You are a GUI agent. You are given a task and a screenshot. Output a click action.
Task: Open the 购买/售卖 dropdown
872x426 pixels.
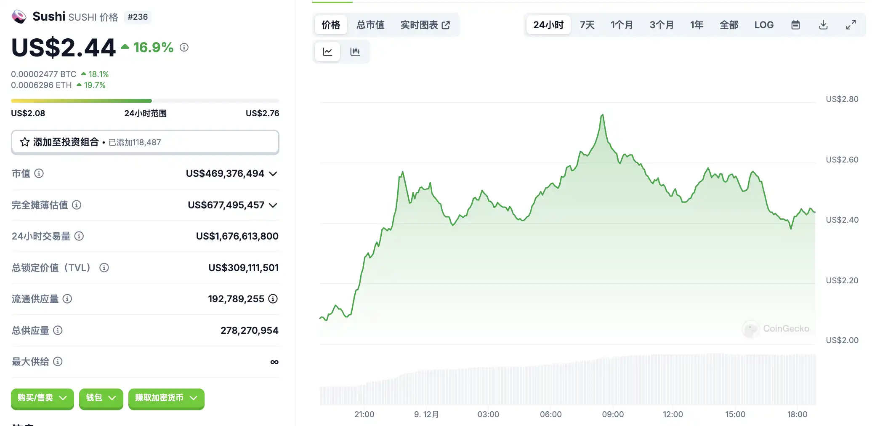coord(42,398)
